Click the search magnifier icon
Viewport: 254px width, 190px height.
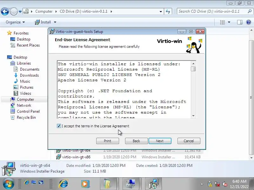250,11
